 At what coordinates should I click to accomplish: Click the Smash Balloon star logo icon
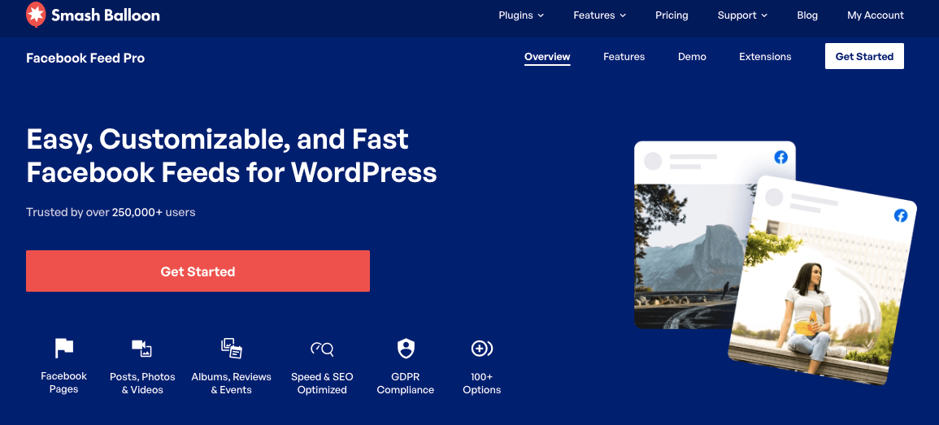(36, 15)
